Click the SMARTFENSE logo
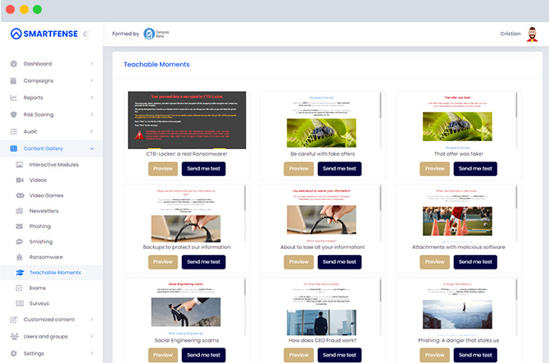This screenshot has height=363, width=549. [x=44, y=34]
